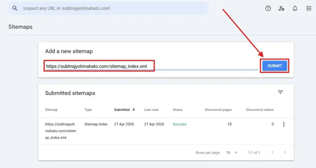Click the Submitted sitemaps heading
Image resolution: width=316 pixels, height=168 pixels.
(70, 93)
